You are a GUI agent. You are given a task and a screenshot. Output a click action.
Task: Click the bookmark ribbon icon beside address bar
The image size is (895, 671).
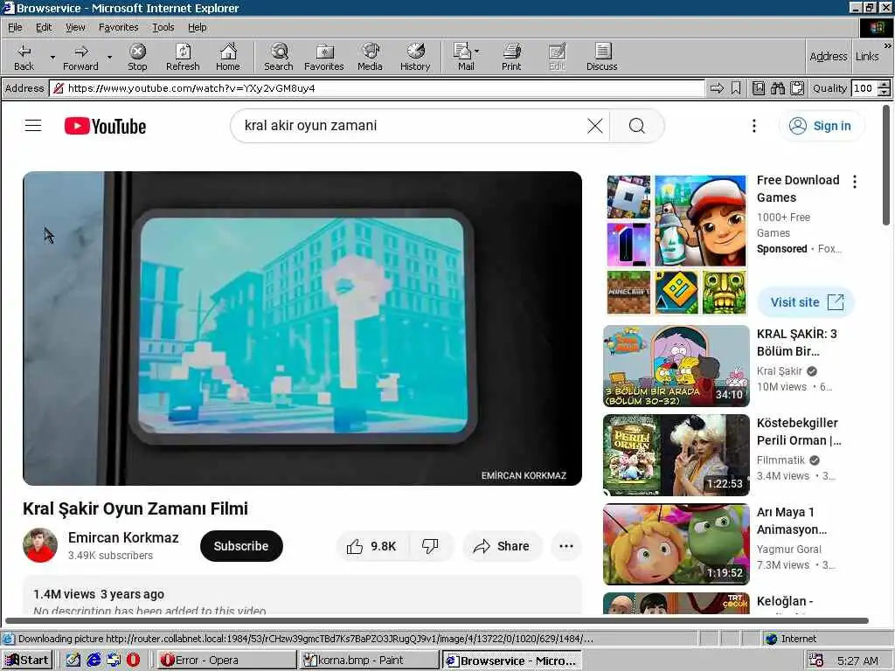pos(736,88)
